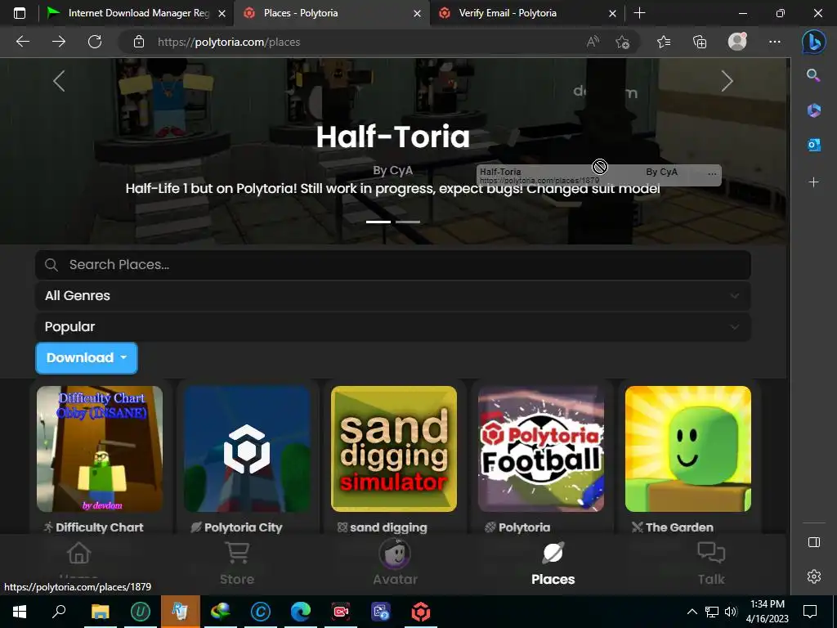Expand the Popular sort dropdown
837x628 pixels.
coord(393,327)
